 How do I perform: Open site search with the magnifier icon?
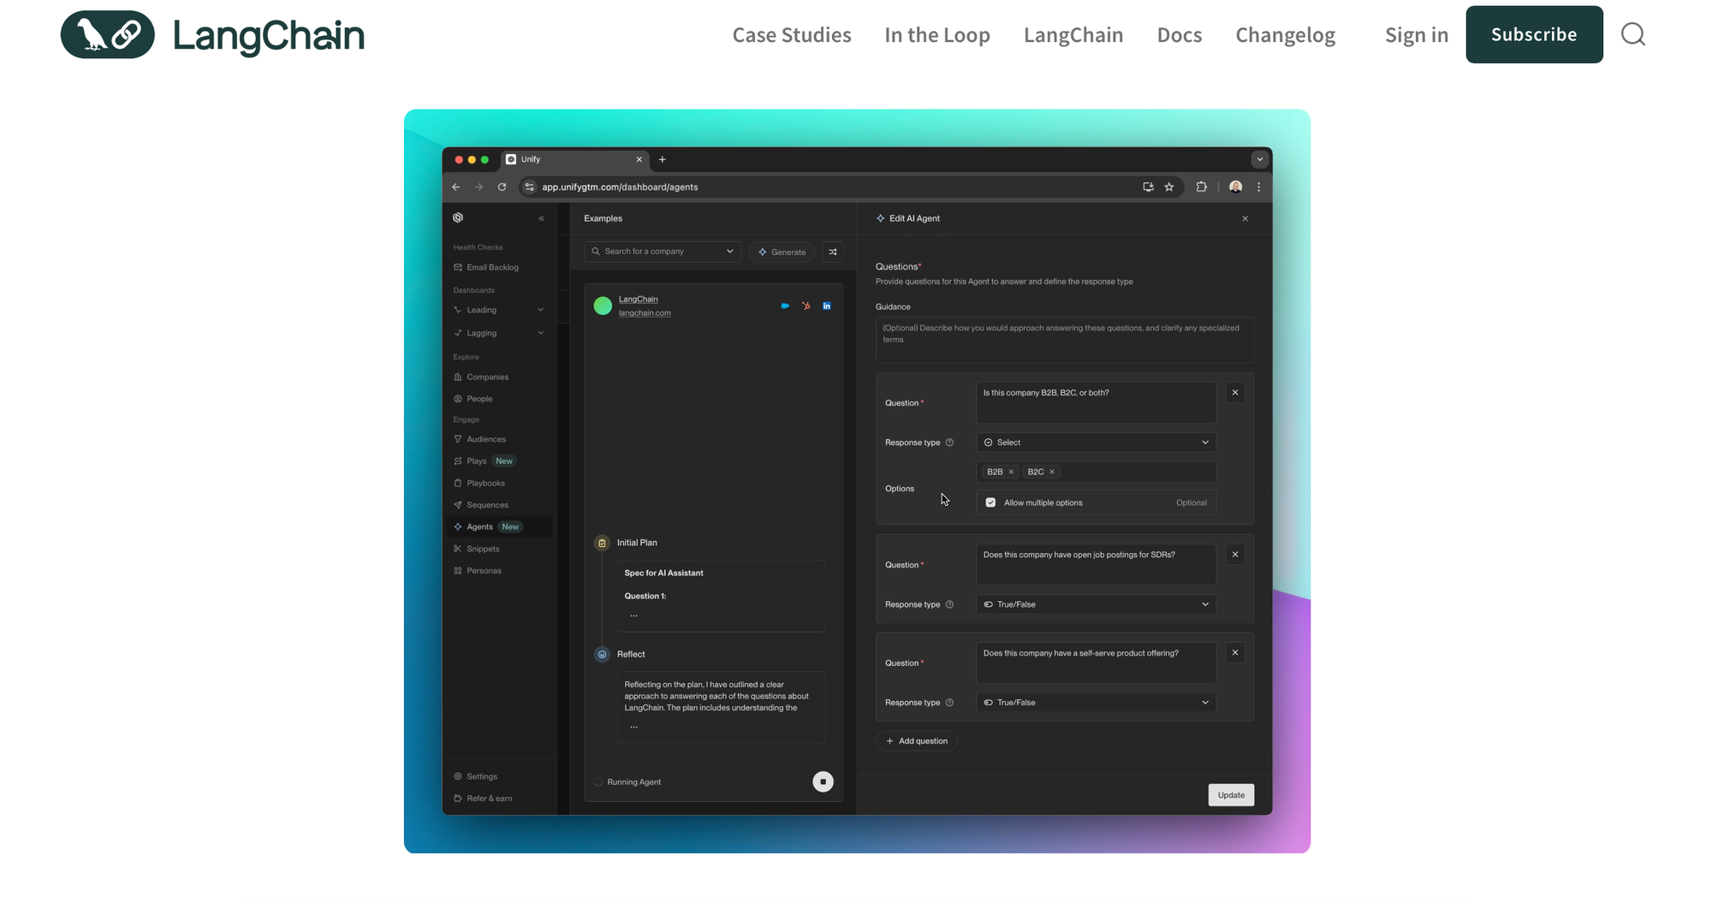(1633, 34)
